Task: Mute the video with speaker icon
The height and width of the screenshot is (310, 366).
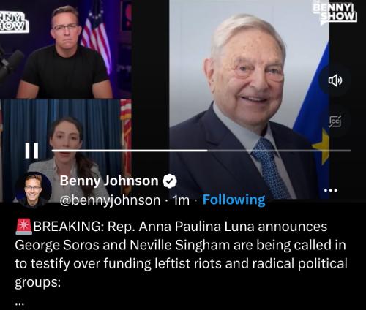Action: (335, 80)
